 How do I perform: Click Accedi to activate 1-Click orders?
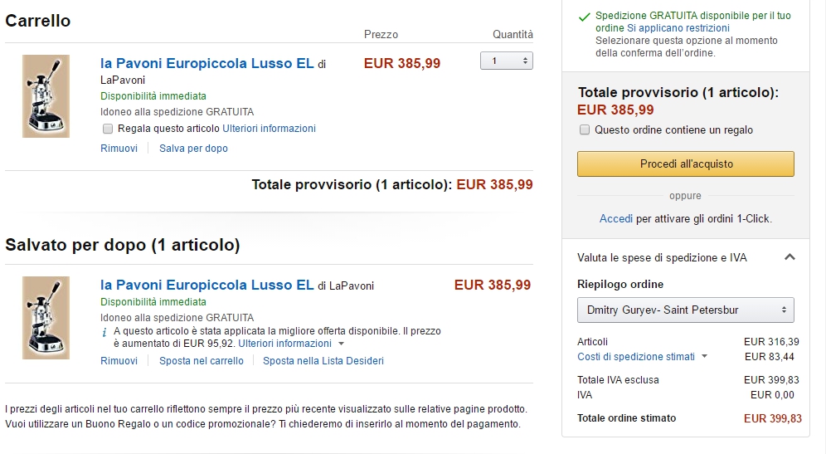(x=616, y=219)
